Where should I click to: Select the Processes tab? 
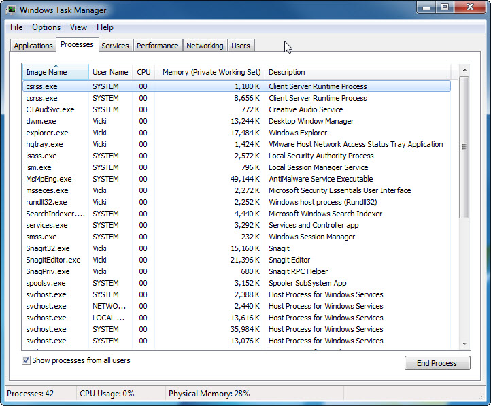77,44
